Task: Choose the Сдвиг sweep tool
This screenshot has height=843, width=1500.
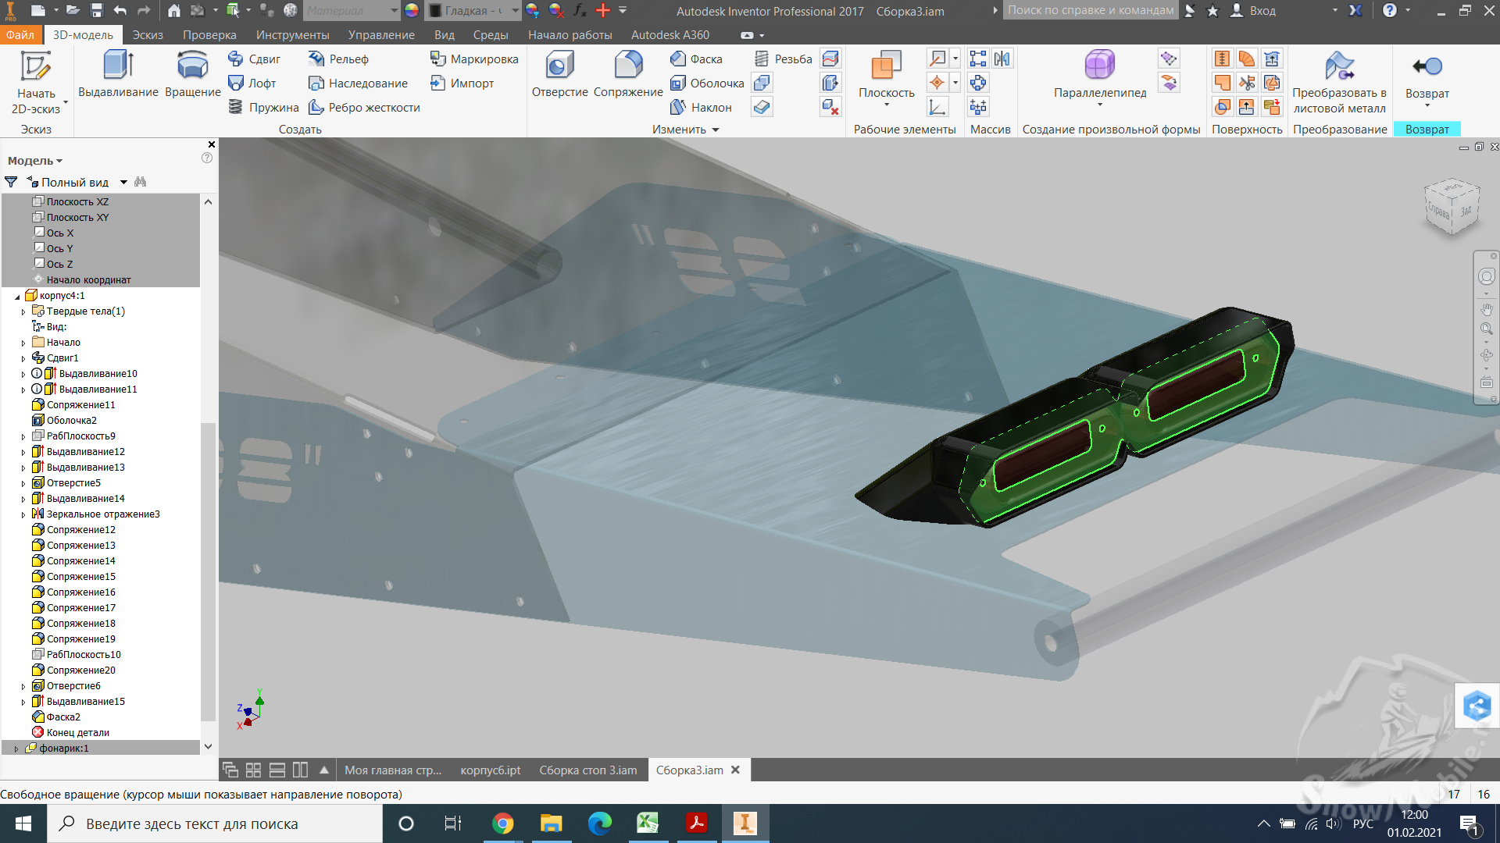Action: click(x=254, y=59)
